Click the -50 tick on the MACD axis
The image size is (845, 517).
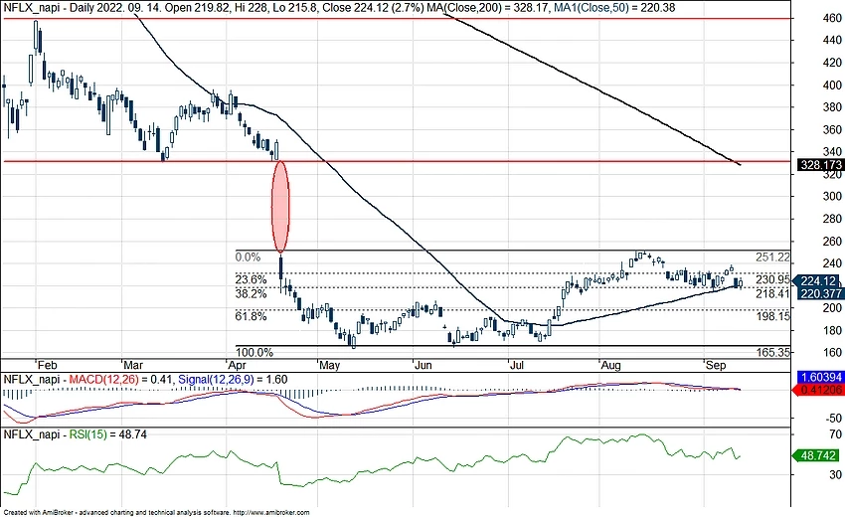[x=832, y=419]
